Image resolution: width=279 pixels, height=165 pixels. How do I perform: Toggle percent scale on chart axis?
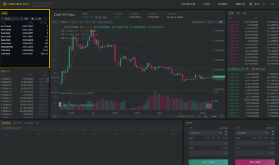198,116
